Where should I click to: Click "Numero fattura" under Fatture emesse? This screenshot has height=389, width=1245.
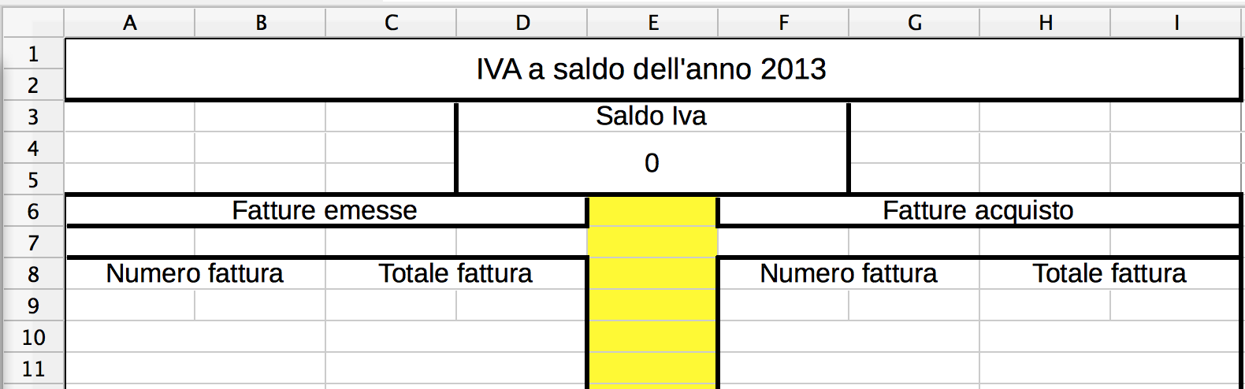(x=195, y=274)
